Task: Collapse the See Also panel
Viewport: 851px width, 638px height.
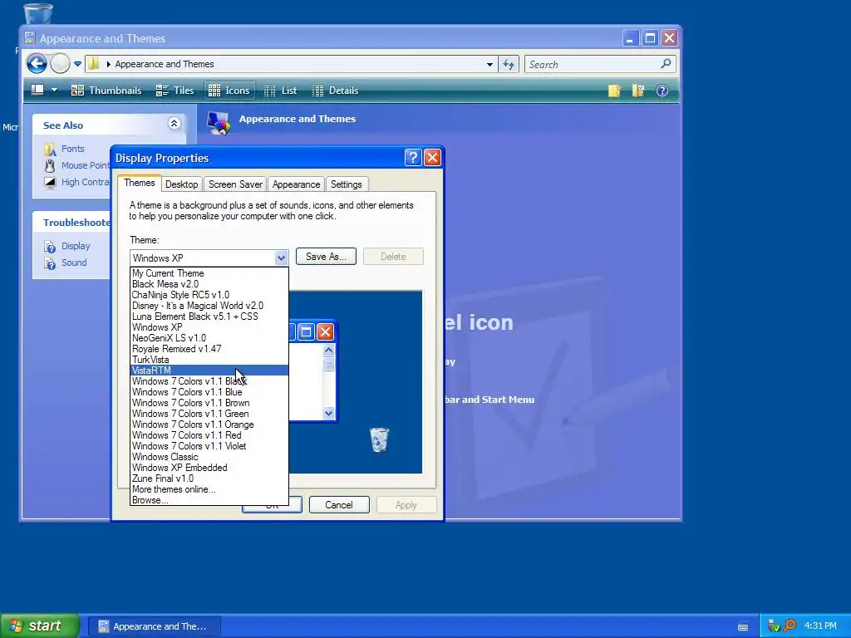Action: [x=174, y=124]
